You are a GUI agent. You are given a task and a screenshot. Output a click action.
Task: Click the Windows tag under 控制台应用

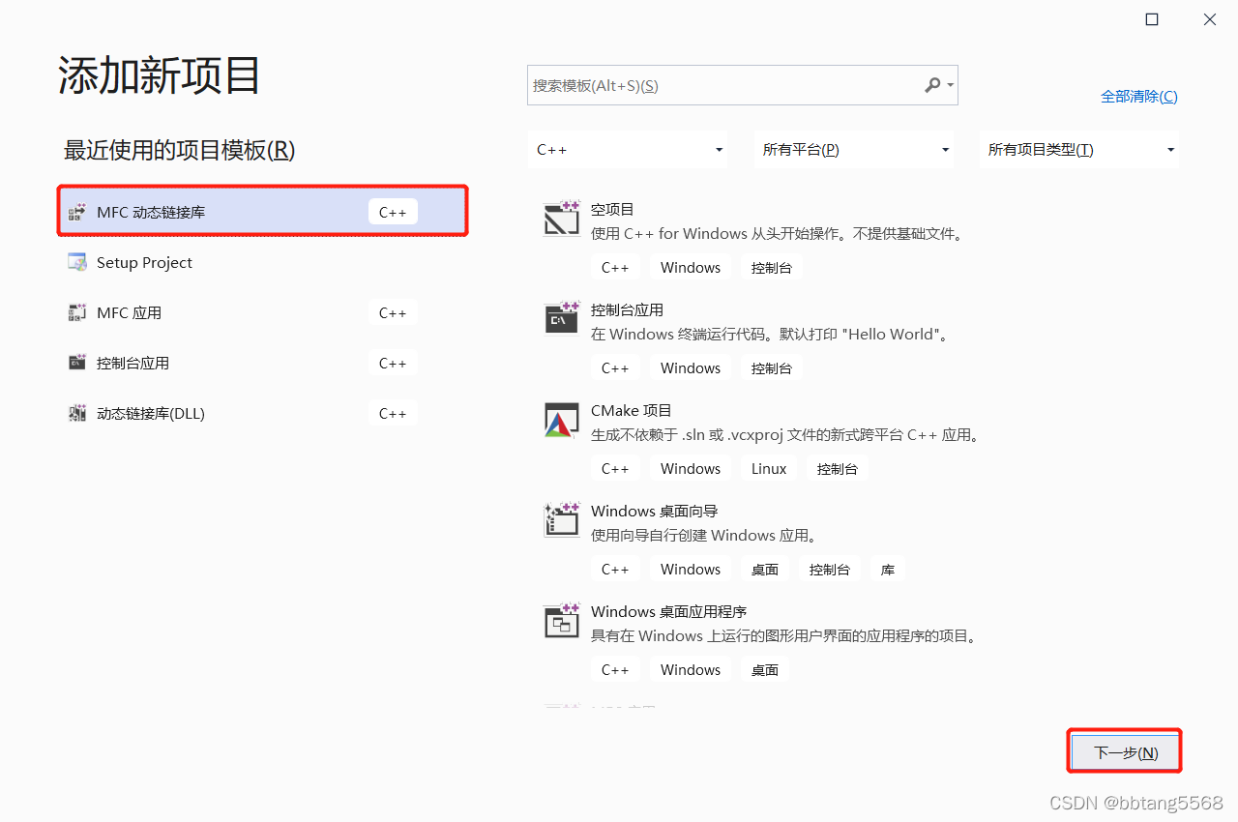(x=691, y=367)
